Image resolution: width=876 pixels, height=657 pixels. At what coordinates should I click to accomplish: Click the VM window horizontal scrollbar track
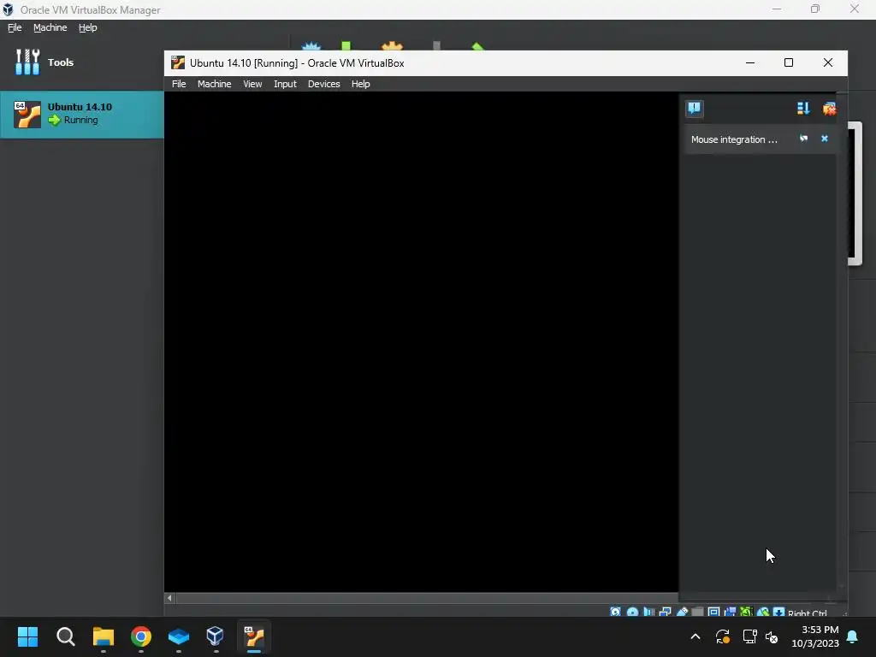(x=427, y=598)
